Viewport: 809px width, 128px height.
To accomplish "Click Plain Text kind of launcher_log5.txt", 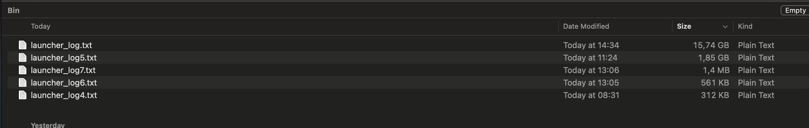I will click(x=756, y=58).
